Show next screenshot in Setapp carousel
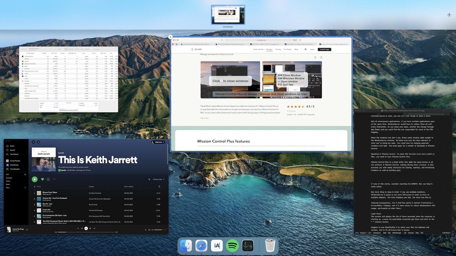The height and width of the screenshot is (256, 456). [x=321, y=57]
